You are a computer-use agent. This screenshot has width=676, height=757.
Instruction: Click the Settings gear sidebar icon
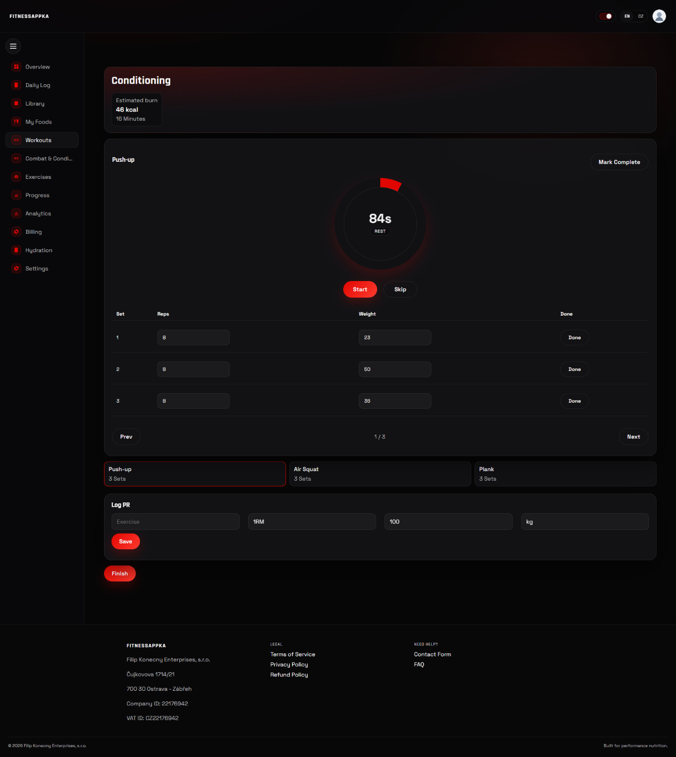[17, 268]
